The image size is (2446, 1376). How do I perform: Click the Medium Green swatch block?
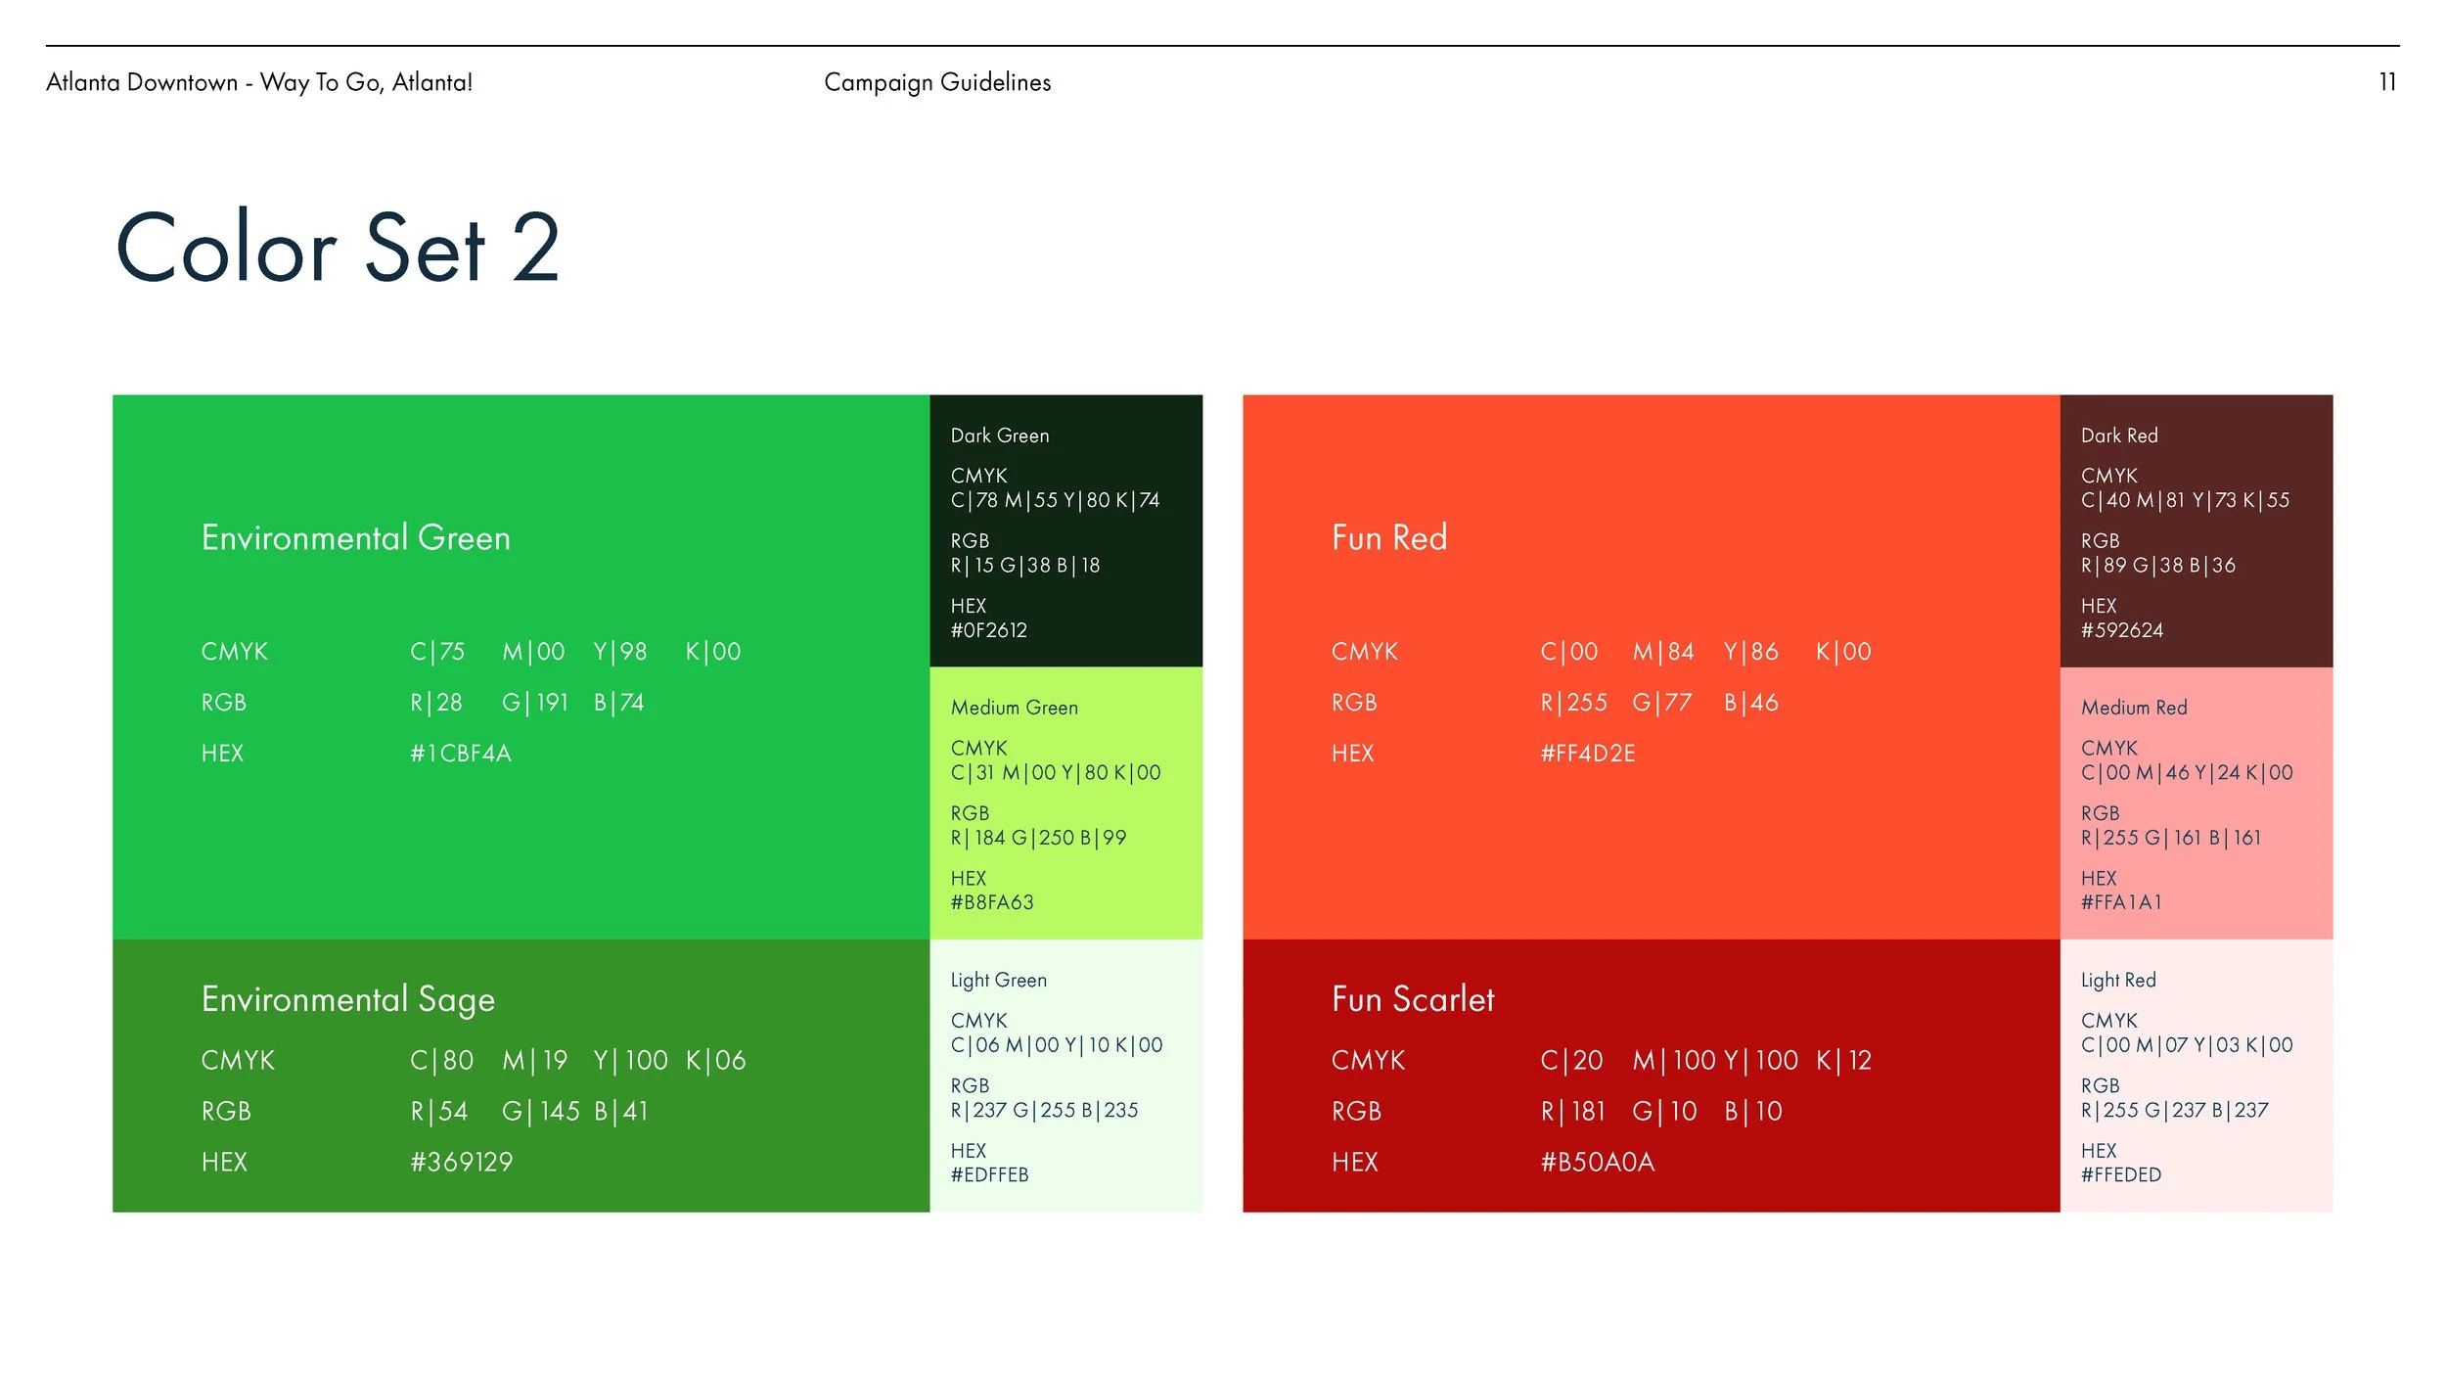pyautogui.click(x=1065, y=803)
